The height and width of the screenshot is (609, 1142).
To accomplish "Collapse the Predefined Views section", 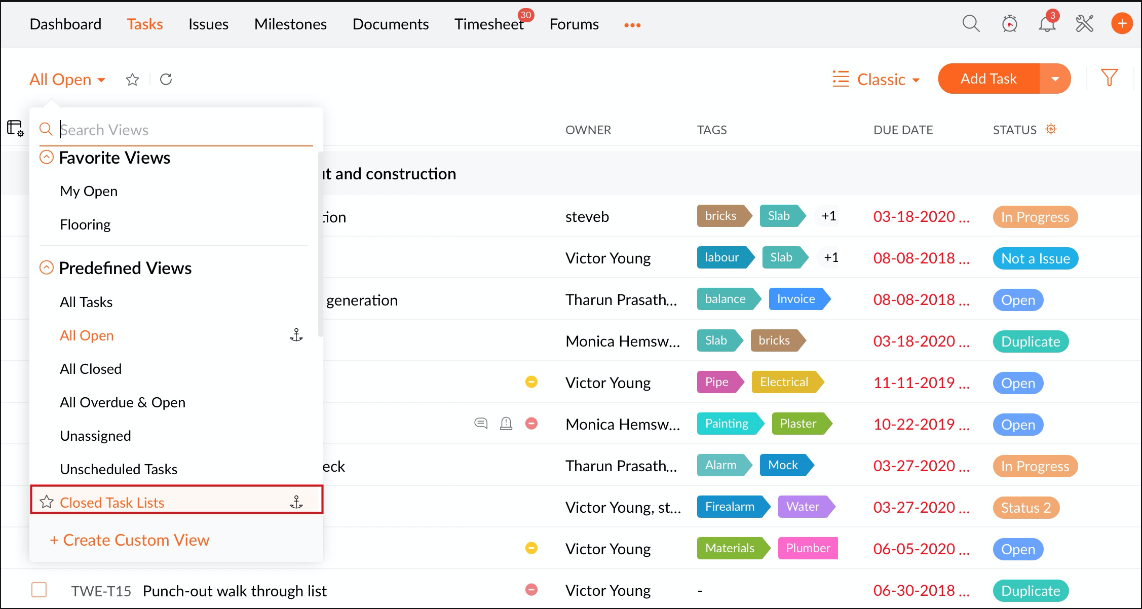I will (46, 268).
